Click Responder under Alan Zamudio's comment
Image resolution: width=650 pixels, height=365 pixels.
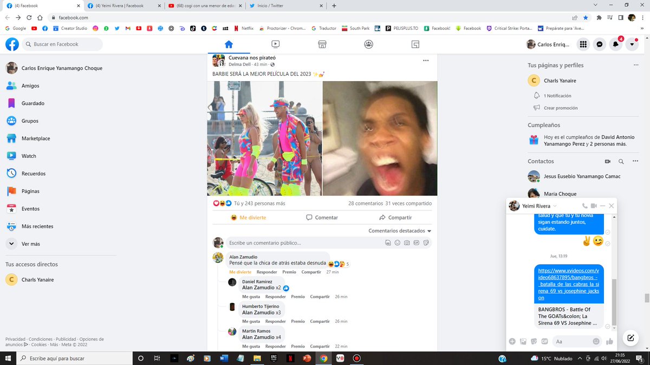(x=266, y=272)
